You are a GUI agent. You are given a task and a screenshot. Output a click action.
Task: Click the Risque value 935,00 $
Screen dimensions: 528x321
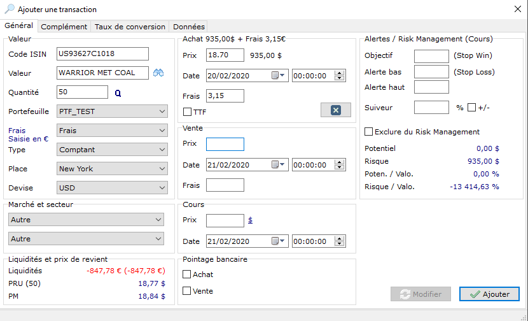[x=483, y=161]
